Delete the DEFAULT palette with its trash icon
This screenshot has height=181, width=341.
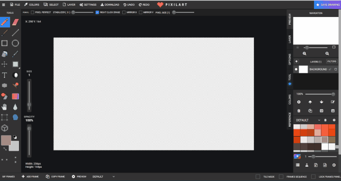point(325,120)
